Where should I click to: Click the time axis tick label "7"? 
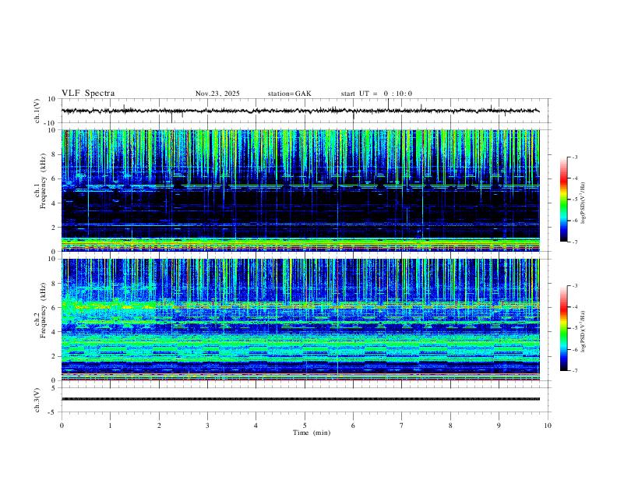(402, 426)
